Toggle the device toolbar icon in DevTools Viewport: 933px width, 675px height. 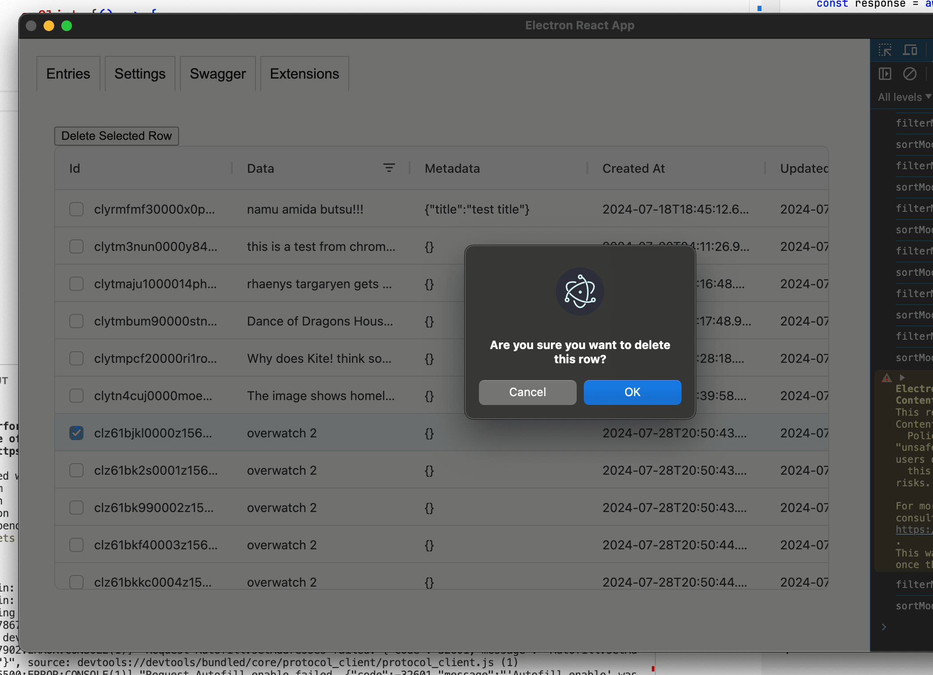909,50
